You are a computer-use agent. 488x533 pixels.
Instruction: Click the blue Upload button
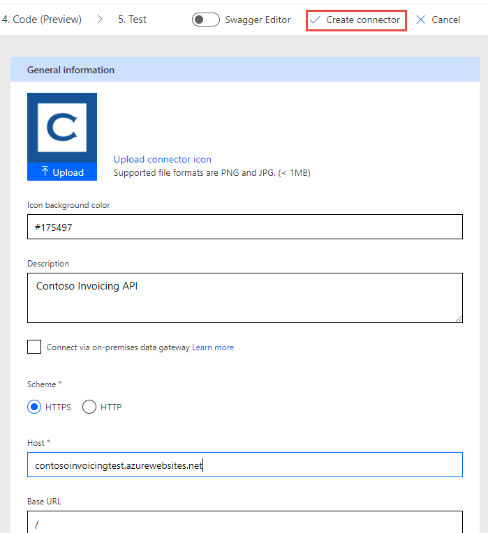pyautogui.click(x=62, y=172)
